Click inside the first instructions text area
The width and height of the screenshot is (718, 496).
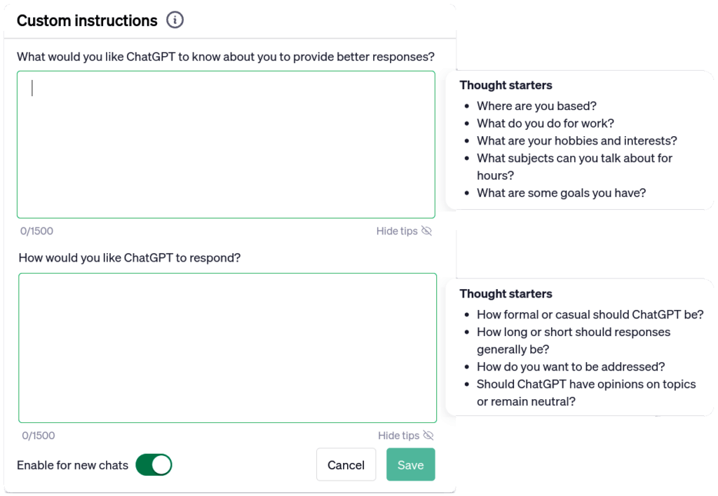[x=226, y=144]
